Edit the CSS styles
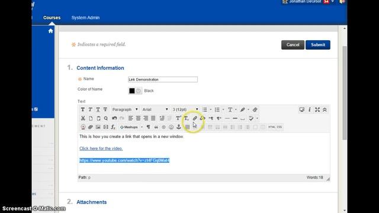The image size is (379, 213). (x=280, y=127)
